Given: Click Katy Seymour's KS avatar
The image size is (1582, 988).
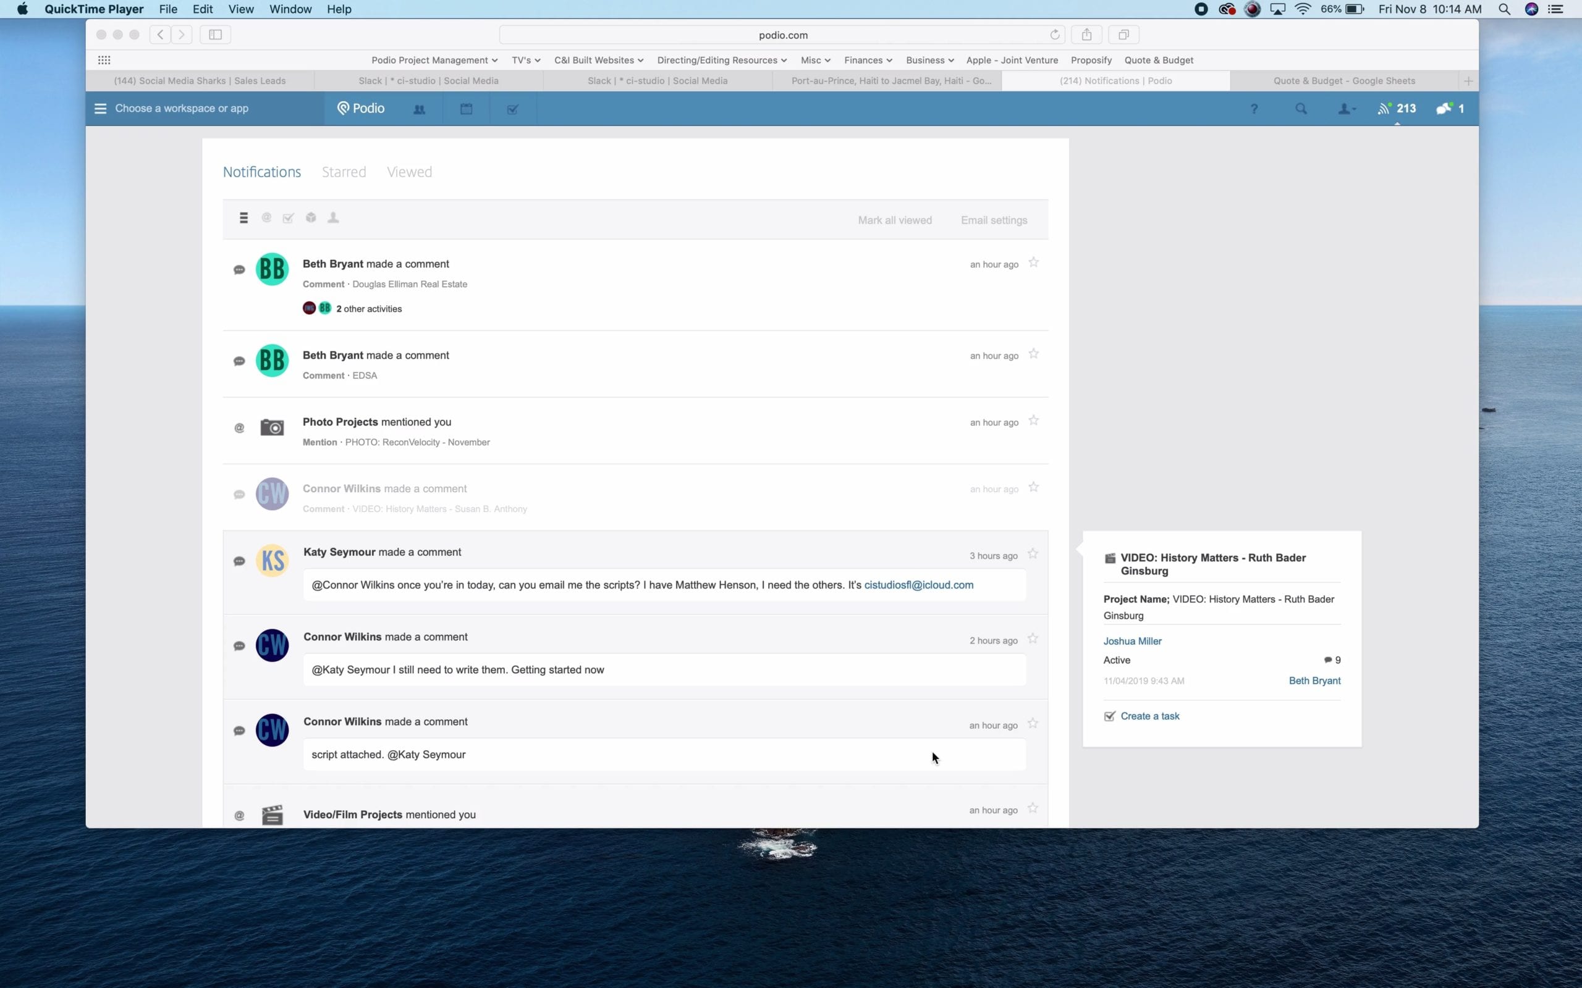Looking at the screenshot, I should (272, 561).
